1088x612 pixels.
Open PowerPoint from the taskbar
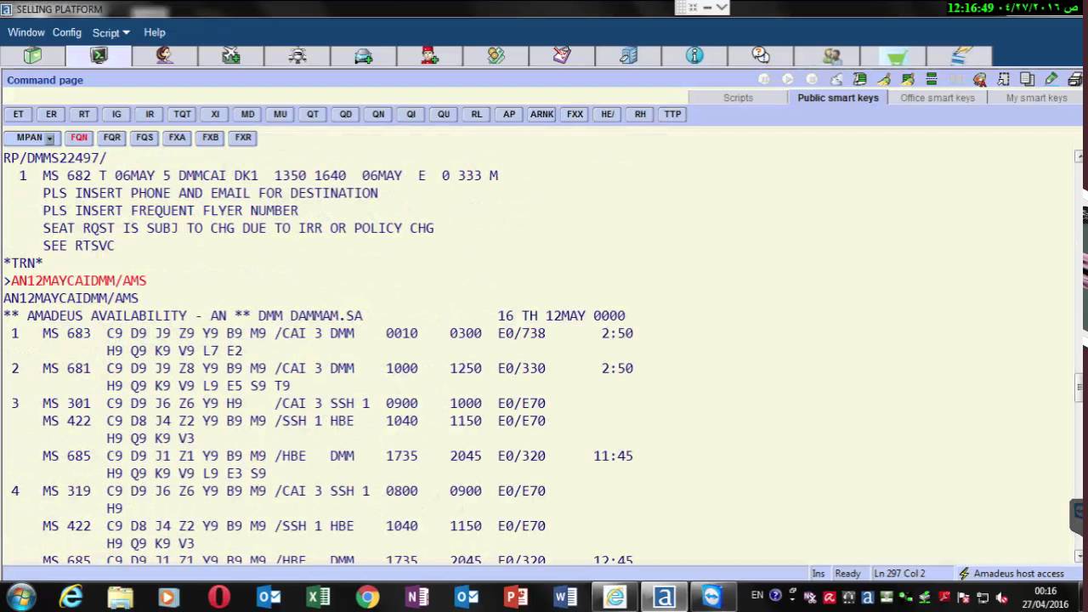click(516, 597)
